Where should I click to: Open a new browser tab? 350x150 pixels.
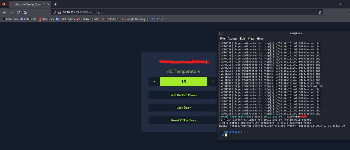click(55, 4)
